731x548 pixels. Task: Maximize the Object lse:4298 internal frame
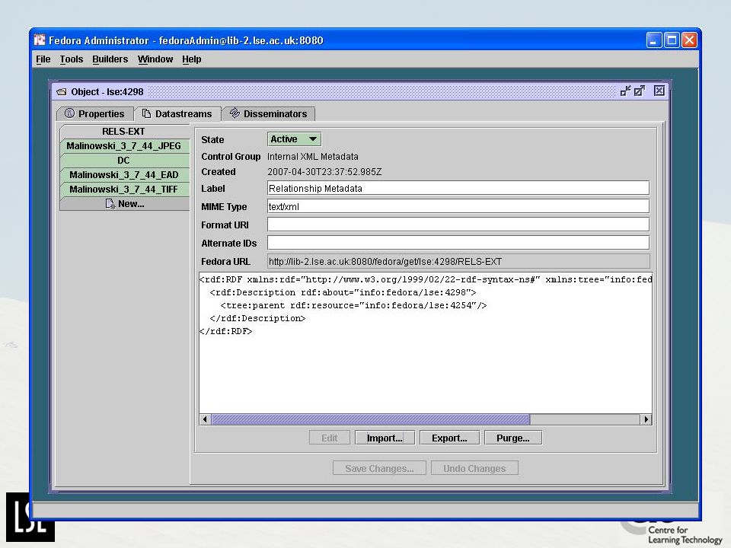click(x=640, y=91)
